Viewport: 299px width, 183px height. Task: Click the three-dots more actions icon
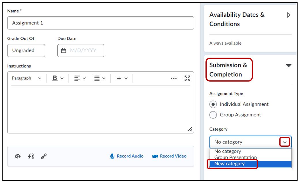[174, 78]
